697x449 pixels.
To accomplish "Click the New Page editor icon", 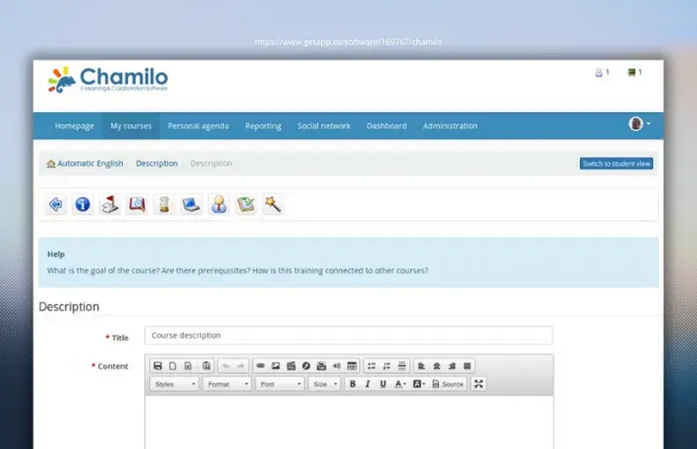I will (x=172, y=366).
